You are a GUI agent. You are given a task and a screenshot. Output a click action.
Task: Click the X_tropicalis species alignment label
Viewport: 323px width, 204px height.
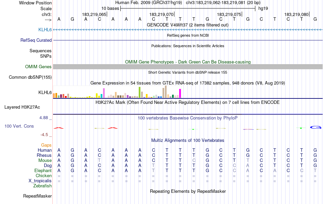click(40, 181)
